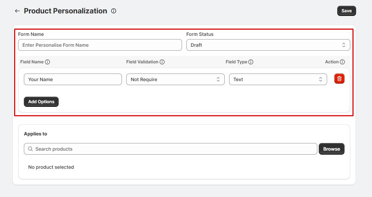The width and height of the screenshot is (372, 197).
Task: Open the Field Name info tooltip icon
Action: pyautogui.click(x=47, y=62)
